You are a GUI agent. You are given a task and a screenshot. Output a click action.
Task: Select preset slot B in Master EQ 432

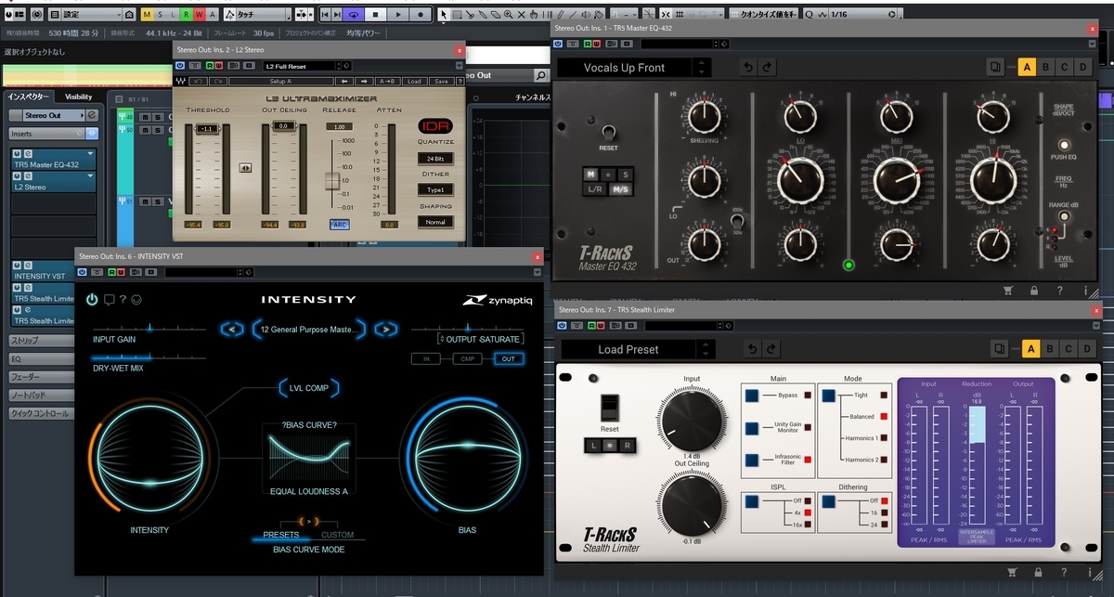[x=1045, y=67]
